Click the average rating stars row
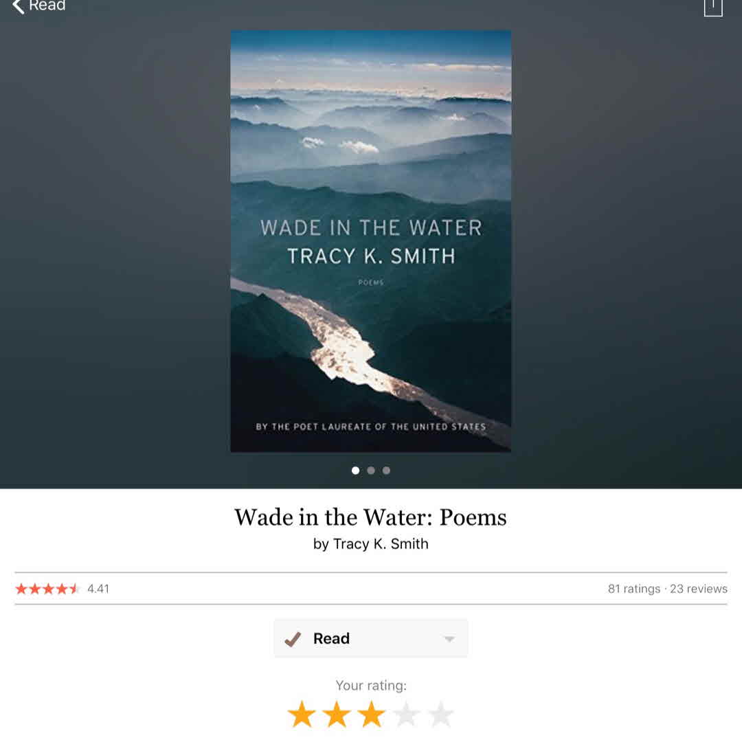 pos(47,589)
